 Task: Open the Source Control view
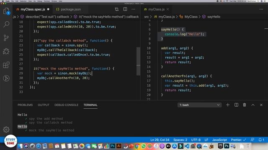[6, 37]
